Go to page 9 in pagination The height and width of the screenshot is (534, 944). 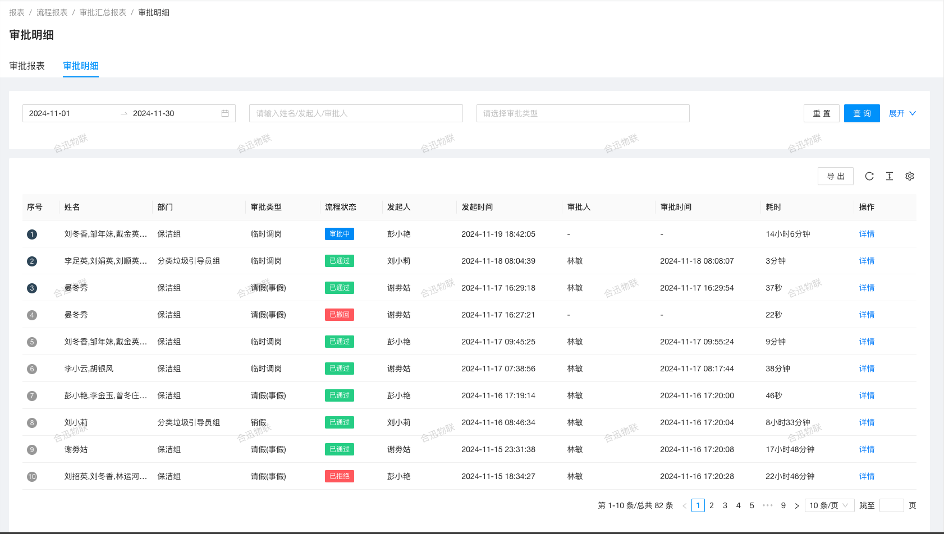[x=783, y=505]
